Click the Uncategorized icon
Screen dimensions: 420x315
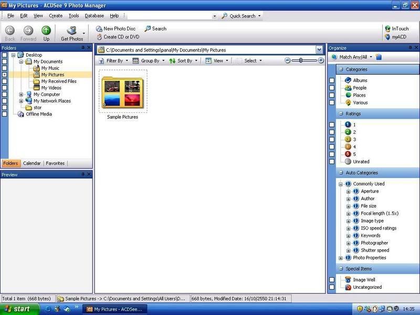click(x=348, y=287)
